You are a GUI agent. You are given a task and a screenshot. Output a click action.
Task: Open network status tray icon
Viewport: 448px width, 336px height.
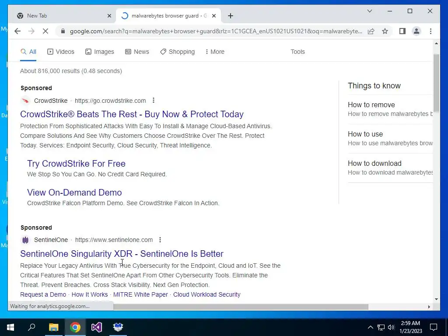pyautogui.click(x=381, y=327)
